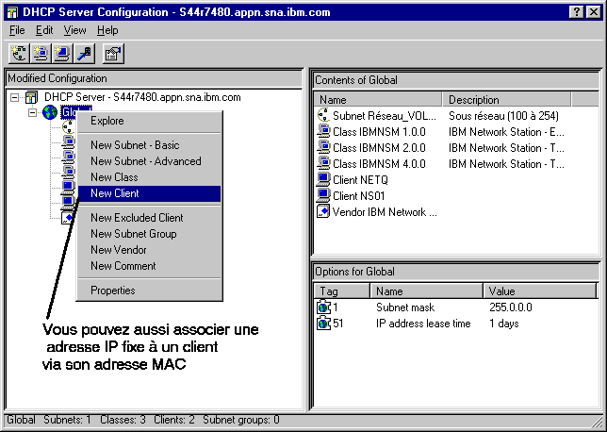The image size is (607, 432).
Task: Close the DHCP Server Configuration window
Action: coord(594,12)
